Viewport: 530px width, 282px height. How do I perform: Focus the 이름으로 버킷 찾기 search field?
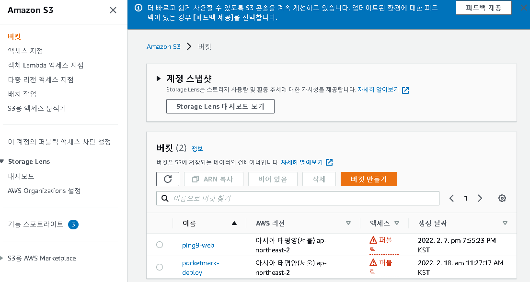pos(298,198)
